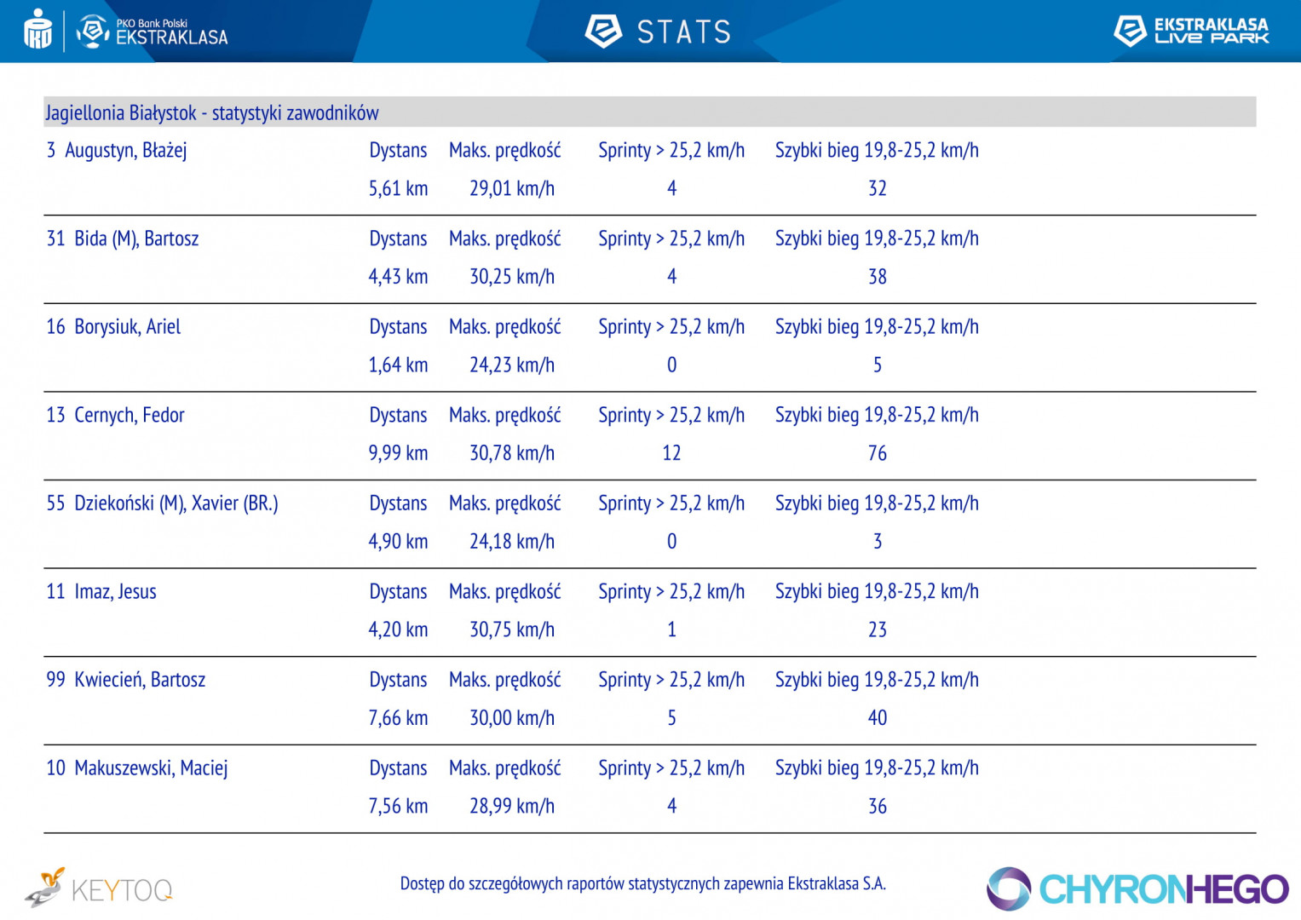Click Cernych sprint count 12
The height and width of the screenshot is (920, 1301).
click(x=671, y=453)
